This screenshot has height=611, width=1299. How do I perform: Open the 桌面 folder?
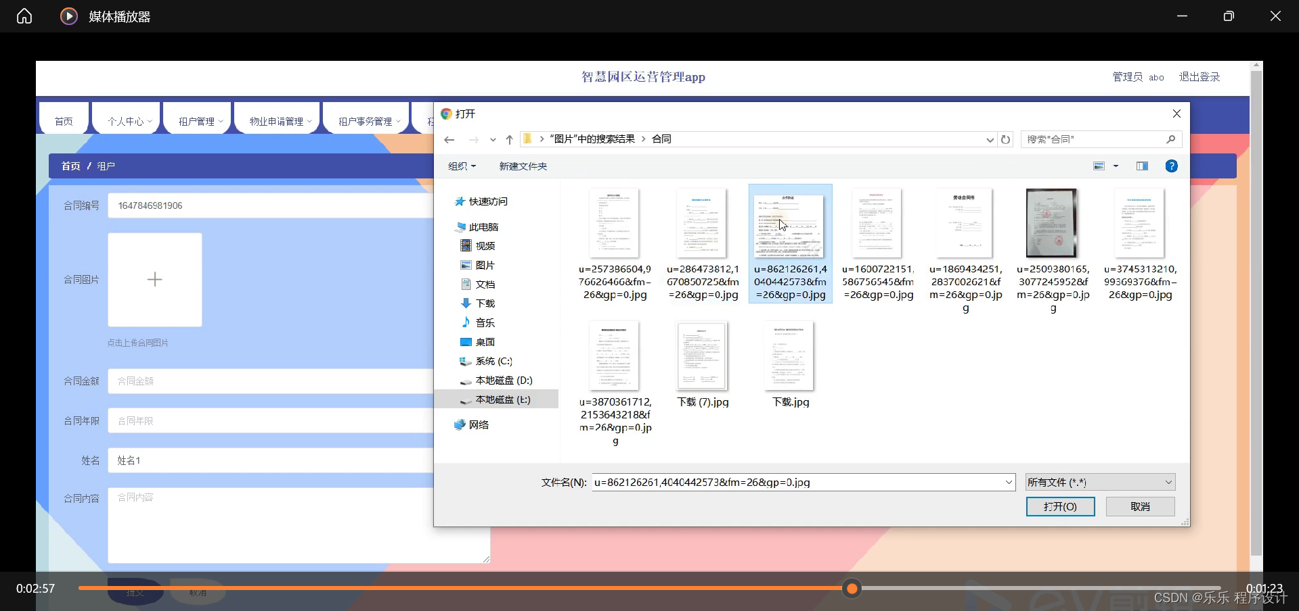478,342
